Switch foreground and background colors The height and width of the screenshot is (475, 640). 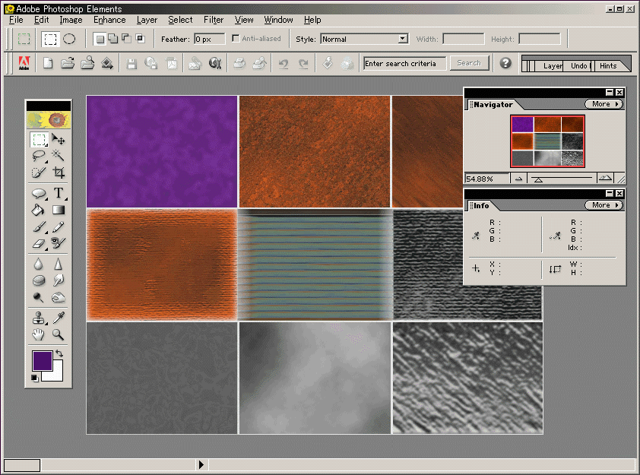tap(59, 354)
